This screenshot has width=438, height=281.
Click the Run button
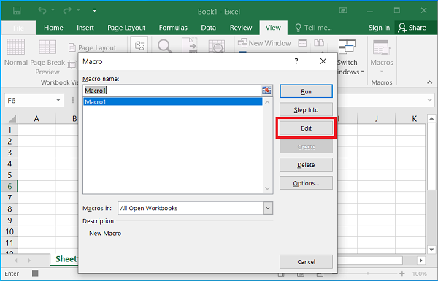(306, 91)
